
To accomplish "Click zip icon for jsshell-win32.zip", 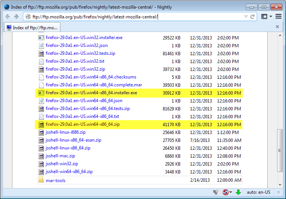I will [41, 164].
